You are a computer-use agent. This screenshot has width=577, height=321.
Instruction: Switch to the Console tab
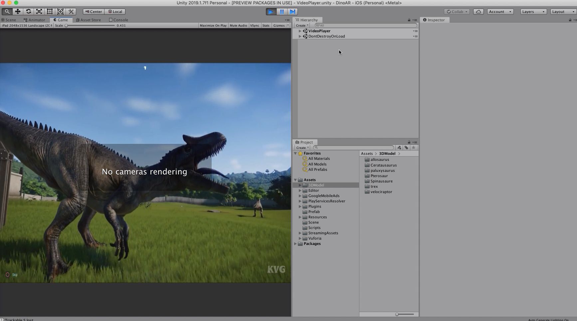pos(118,20)
